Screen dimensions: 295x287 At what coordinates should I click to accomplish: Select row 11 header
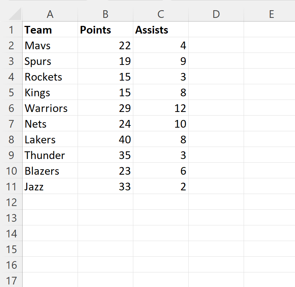(x=12, y=187)
